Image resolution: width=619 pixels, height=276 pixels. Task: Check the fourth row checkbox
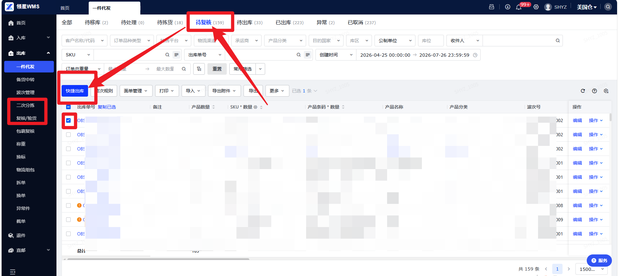pos(68,163)
